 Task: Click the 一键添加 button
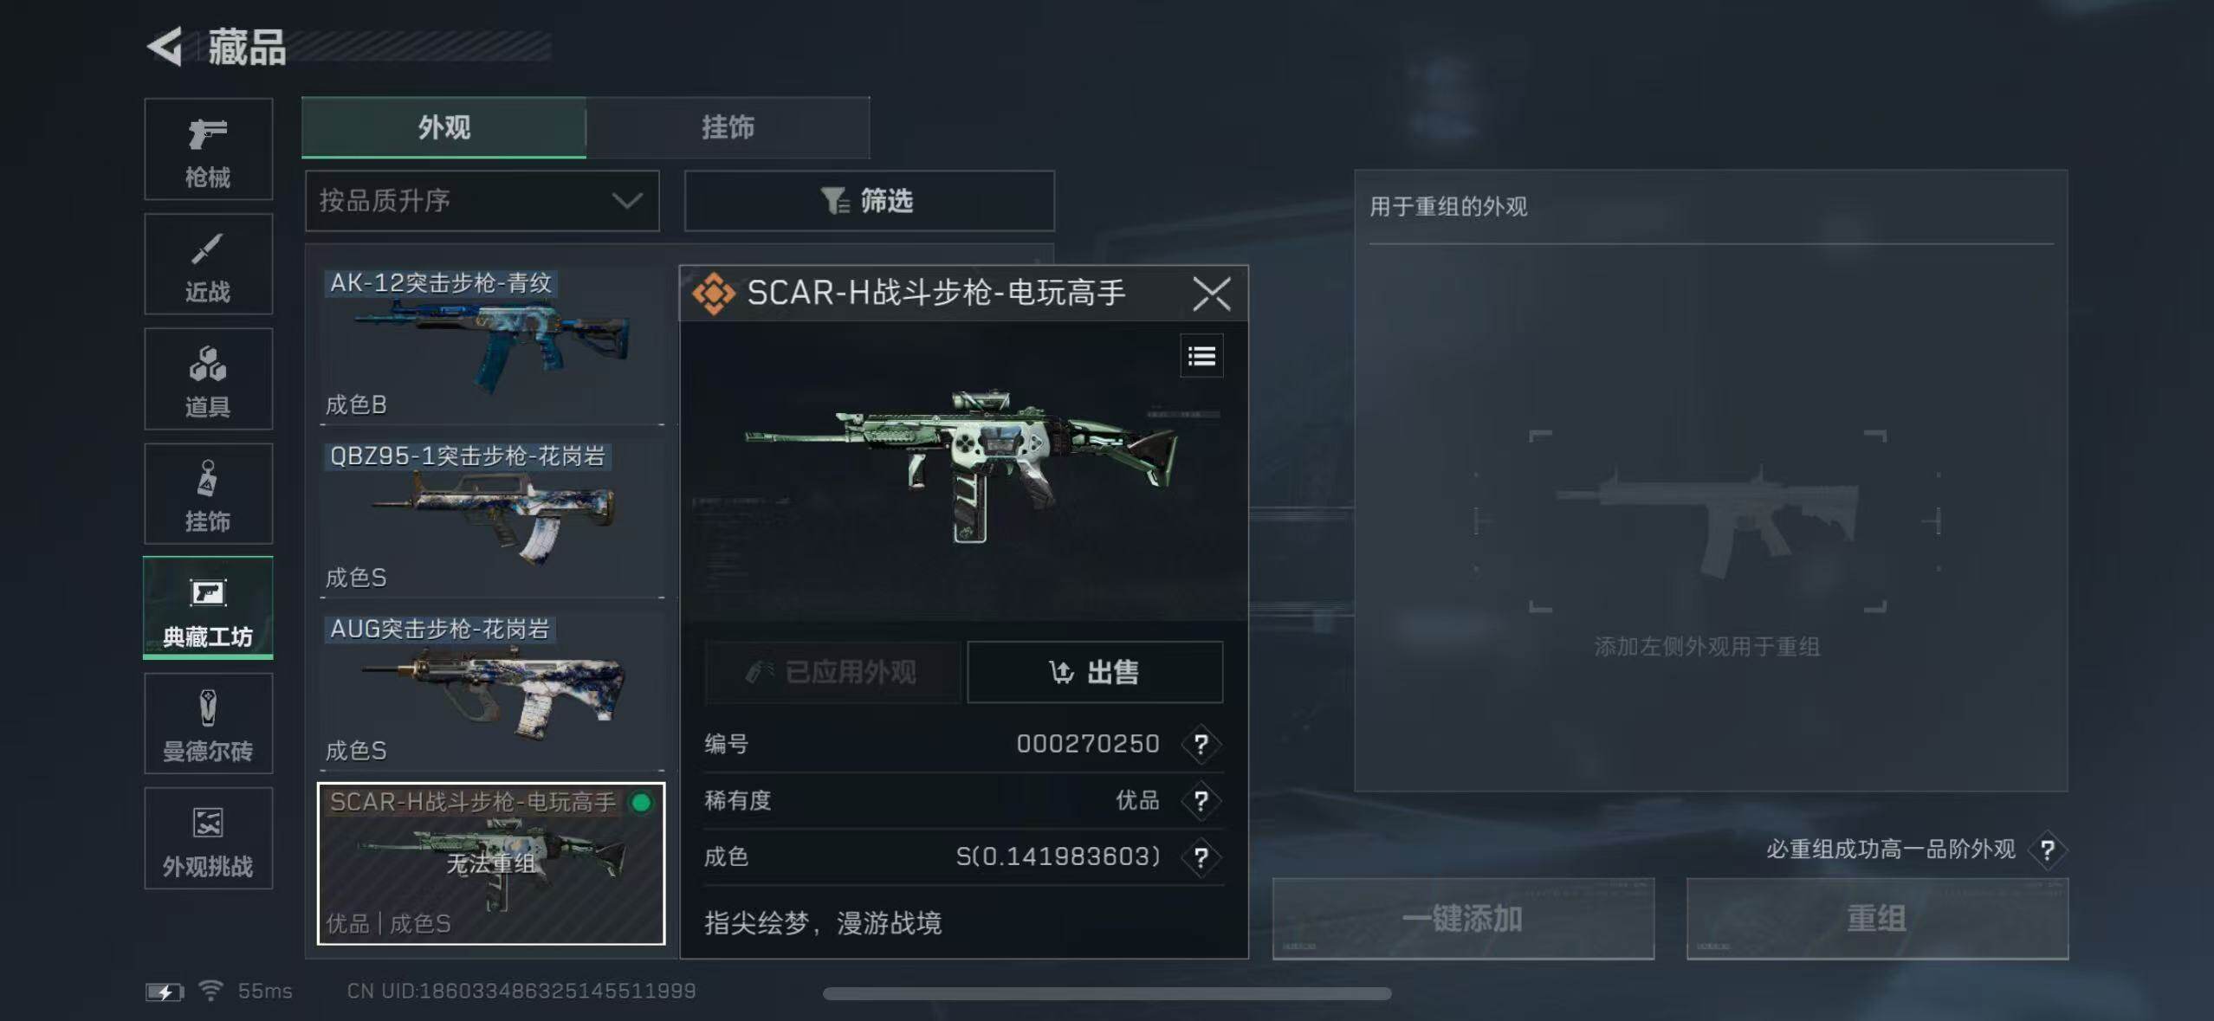click(1463, 919)
